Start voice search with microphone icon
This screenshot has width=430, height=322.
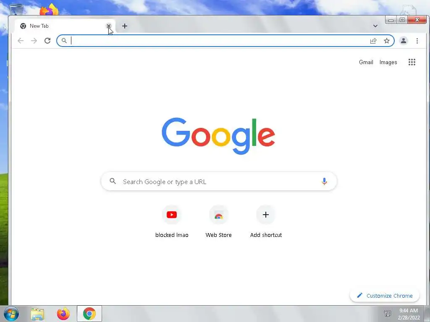click(324, 181)
